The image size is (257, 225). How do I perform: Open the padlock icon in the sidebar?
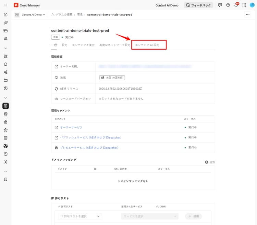pyautogui.click(x=5, y=122)
